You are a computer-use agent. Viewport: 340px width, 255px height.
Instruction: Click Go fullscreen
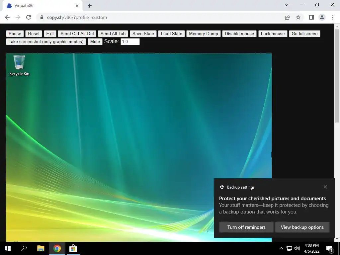(304, 34)
